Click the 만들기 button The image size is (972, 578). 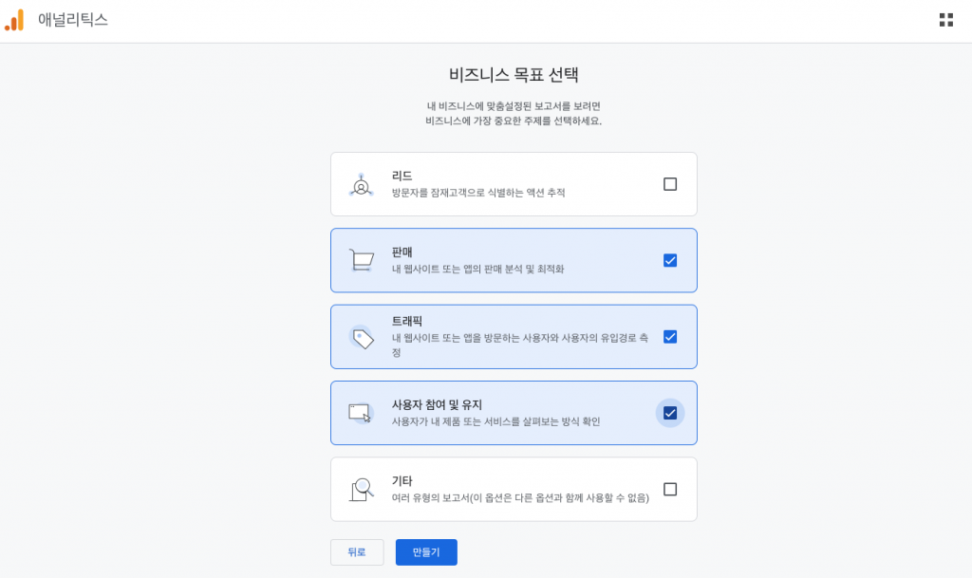click(x=425, y=551)
